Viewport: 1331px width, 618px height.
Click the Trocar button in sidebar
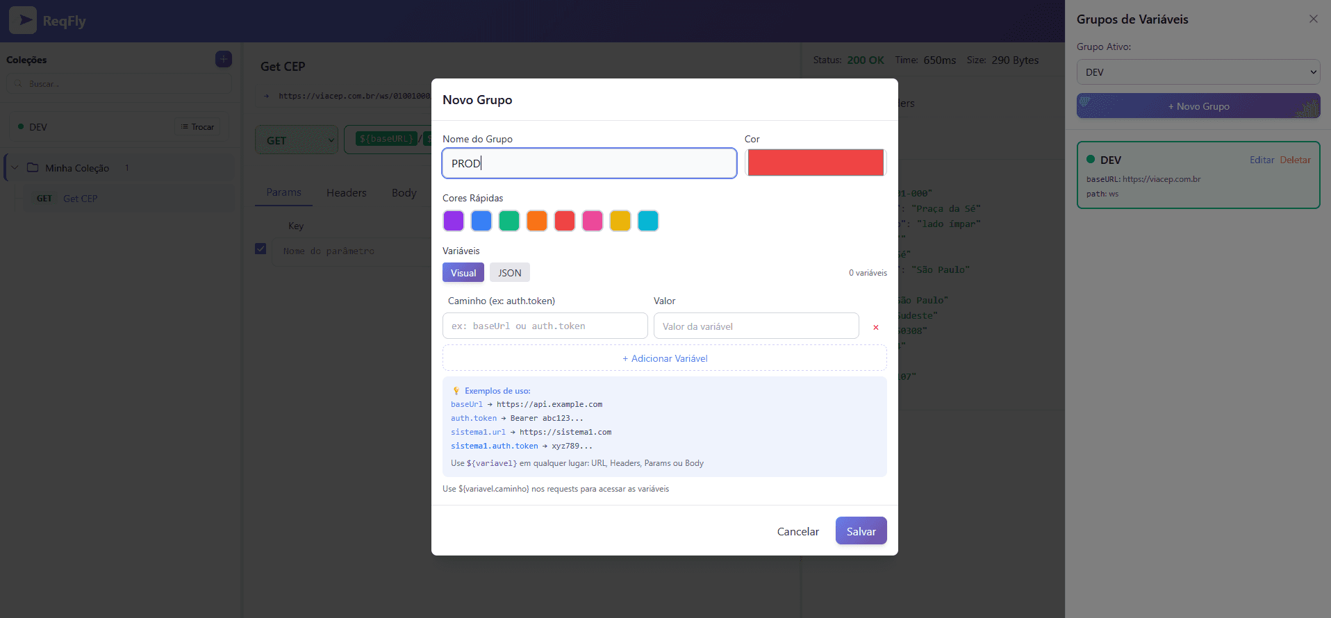tap(198, 126)
